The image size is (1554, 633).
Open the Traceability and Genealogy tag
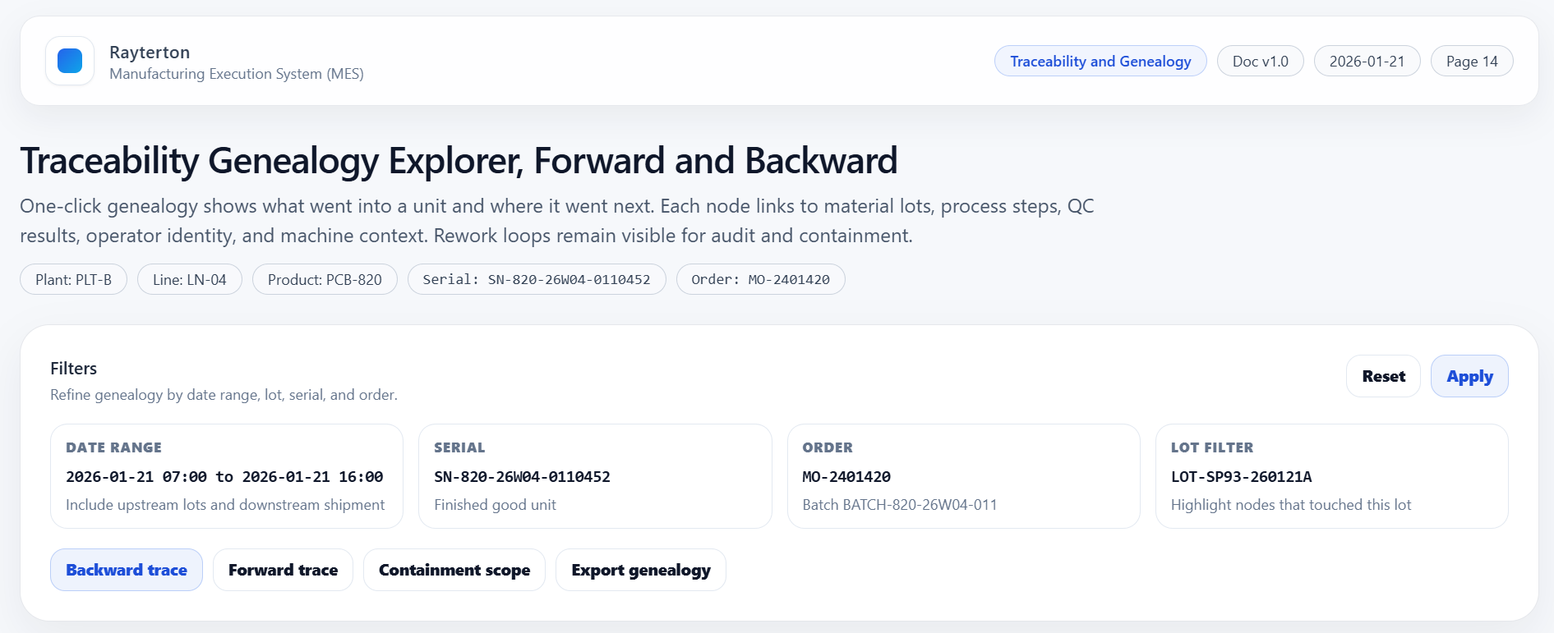1100,62
